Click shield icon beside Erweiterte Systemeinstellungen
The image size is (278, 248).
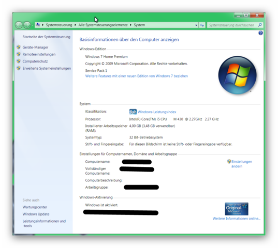click(x=19, y=68)
